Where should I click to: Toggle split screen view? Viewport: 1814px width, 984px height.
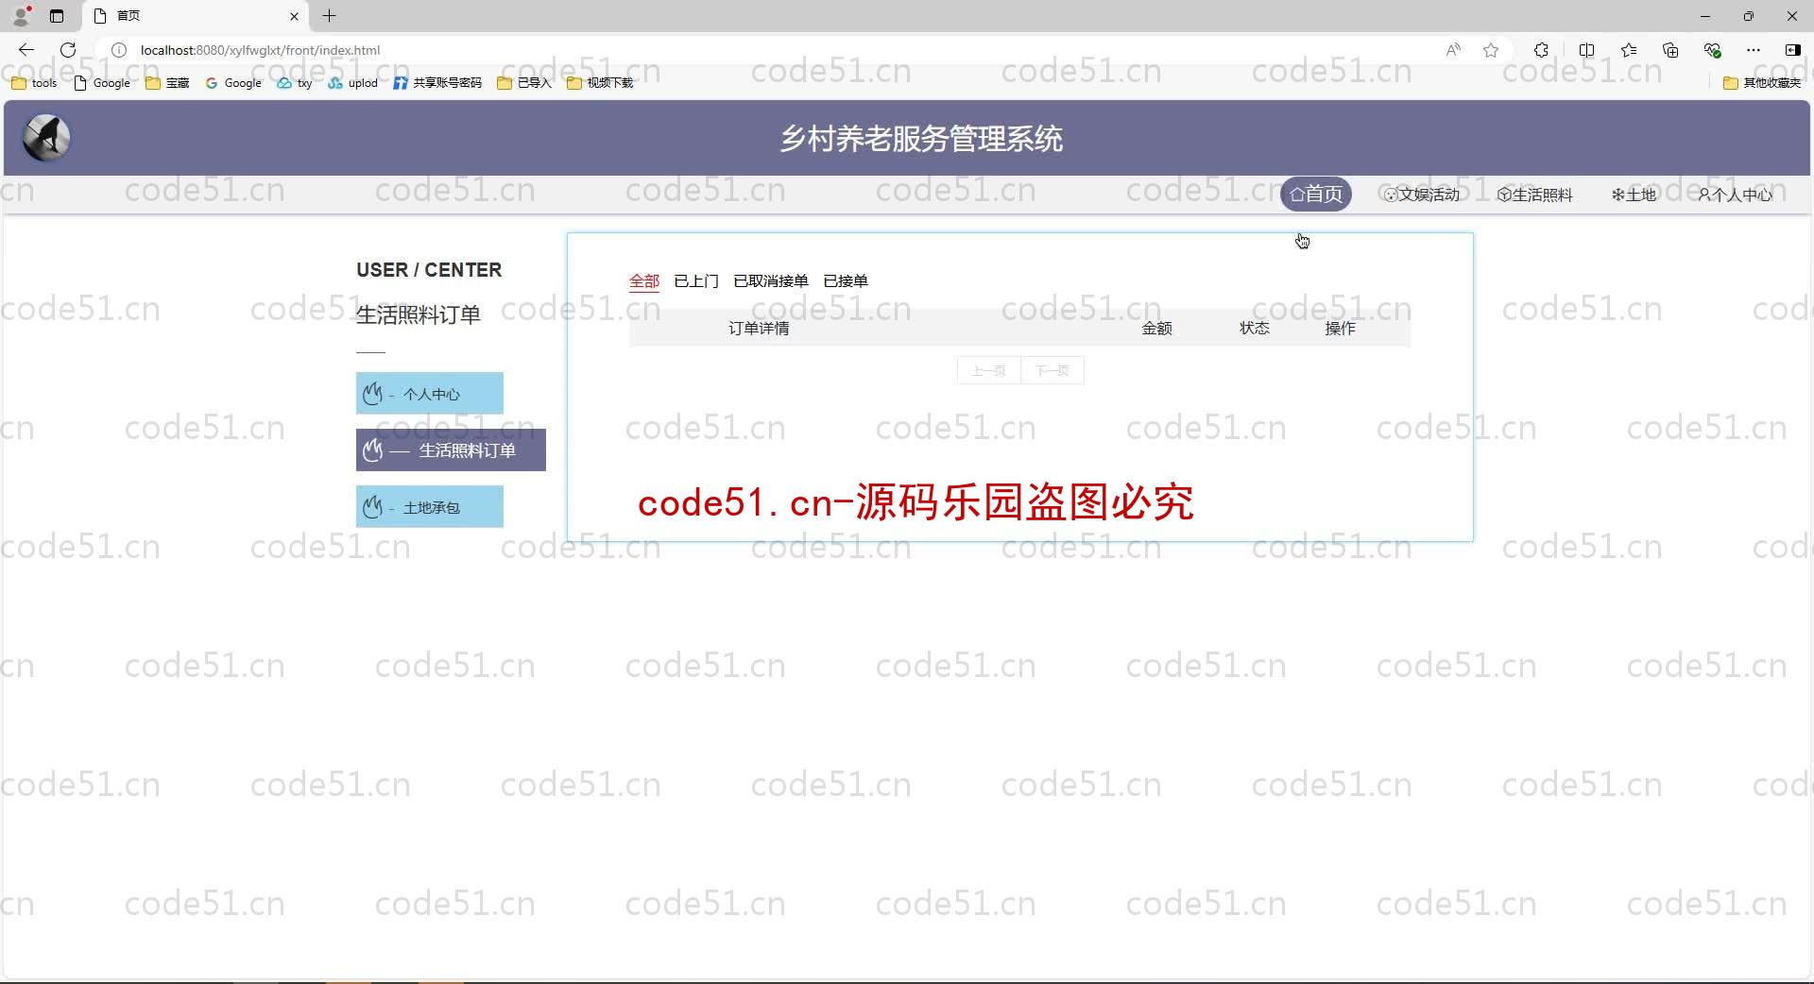click(1586, 50)
